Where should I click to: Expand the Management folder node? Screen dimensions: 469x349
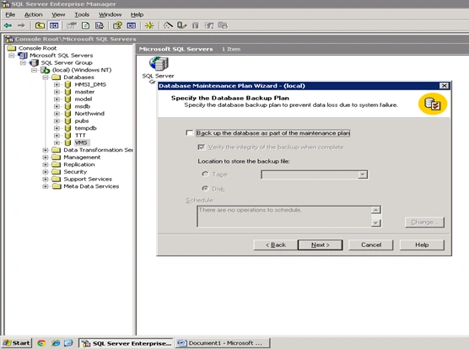(x=46, y=158)
